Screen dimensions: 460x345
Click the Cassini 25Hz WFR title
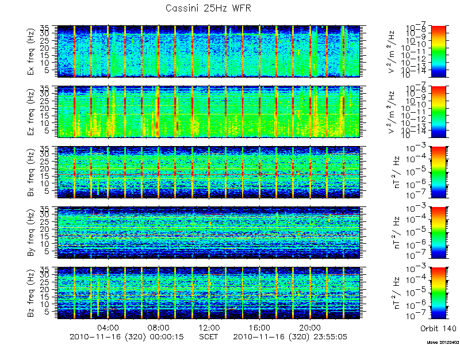point(208,8)
